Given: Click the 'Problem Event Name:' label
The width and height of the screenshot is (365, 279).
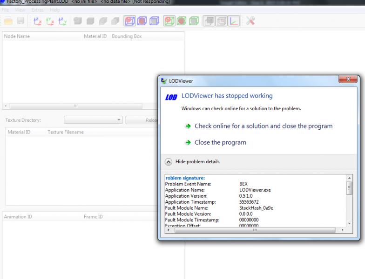Looking at the screenshot, I should [188, 184].
